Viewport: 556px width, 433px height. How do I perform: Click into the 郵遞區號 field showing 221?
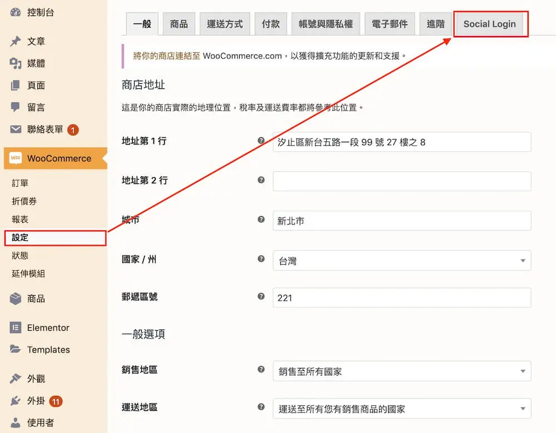402,297
